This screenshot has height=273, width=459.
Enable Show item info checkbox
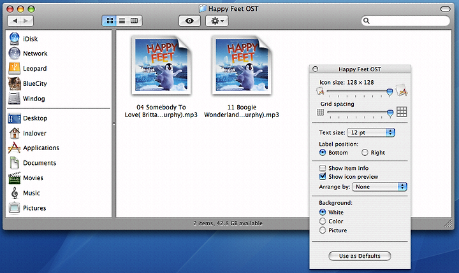(323, 168)
